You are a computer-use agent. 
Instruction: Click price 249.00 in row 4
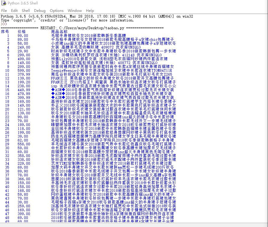pos(24,47)
